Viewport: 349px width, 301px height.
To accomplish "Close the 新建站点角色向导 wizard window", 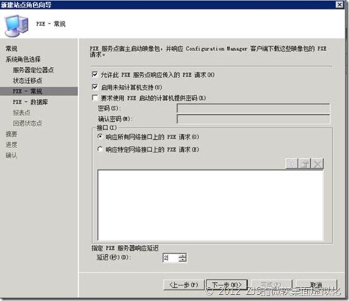I will coord(340,4).
